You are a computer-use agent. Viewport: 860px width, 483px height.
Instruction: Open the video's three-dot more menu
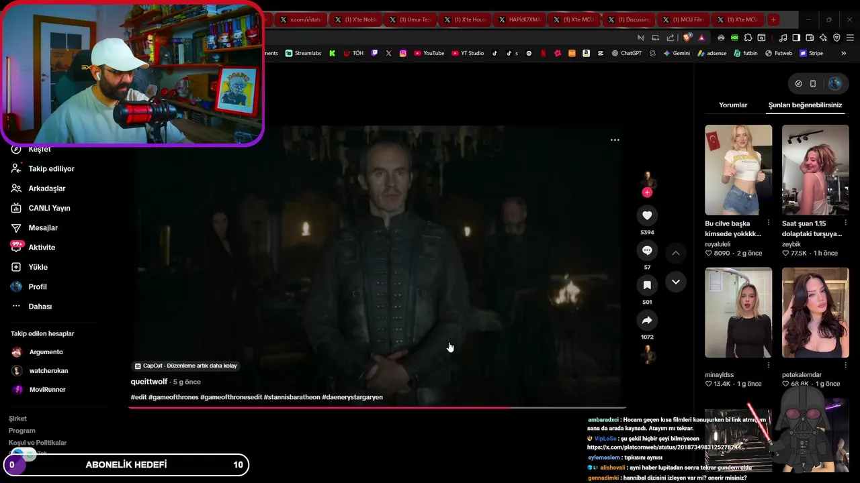coord(615,140)
